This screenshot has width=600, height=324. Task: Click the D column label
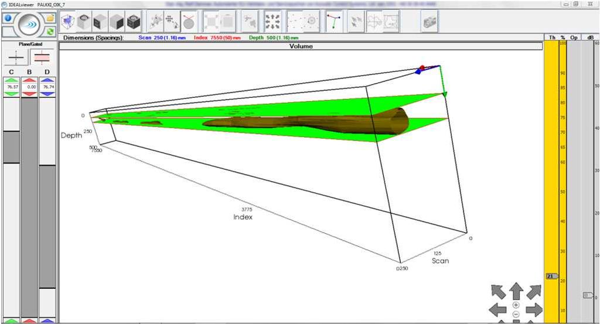(x=47, y=72)
